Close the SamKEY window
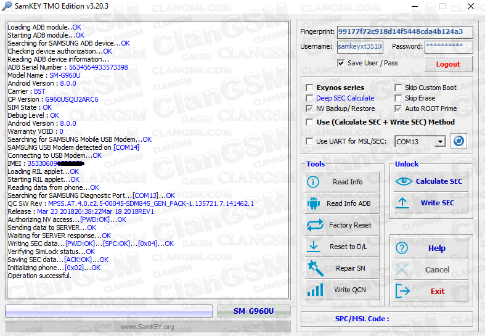This screenshot has height=336, width=485. click(x=471, y=6)
